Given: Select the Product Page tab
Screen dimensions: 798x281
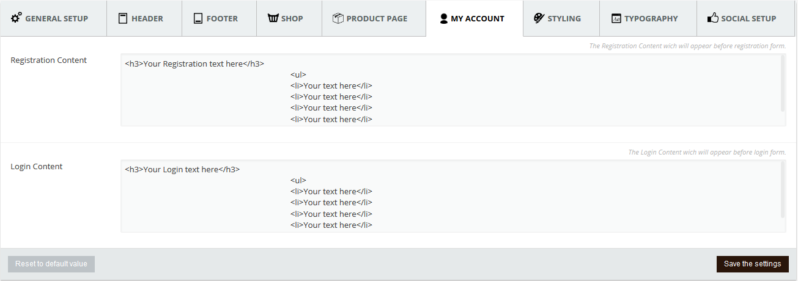Looking at the screenshot, I should (374, 18).
